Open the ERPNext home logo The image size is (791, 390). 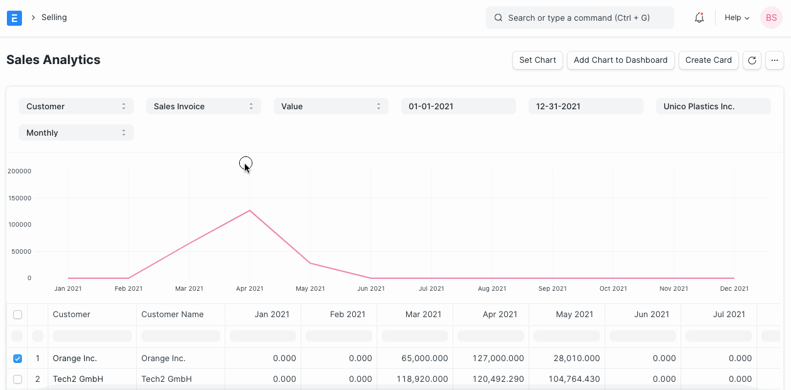pyautogui.click(x=14, y=18)
